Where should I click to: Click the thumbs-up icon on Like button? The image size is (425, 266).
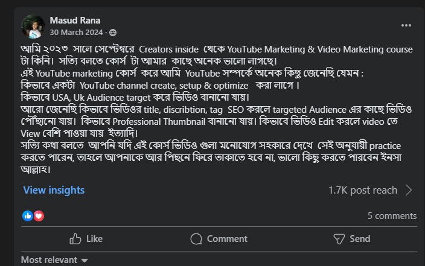tap(75, 239)
